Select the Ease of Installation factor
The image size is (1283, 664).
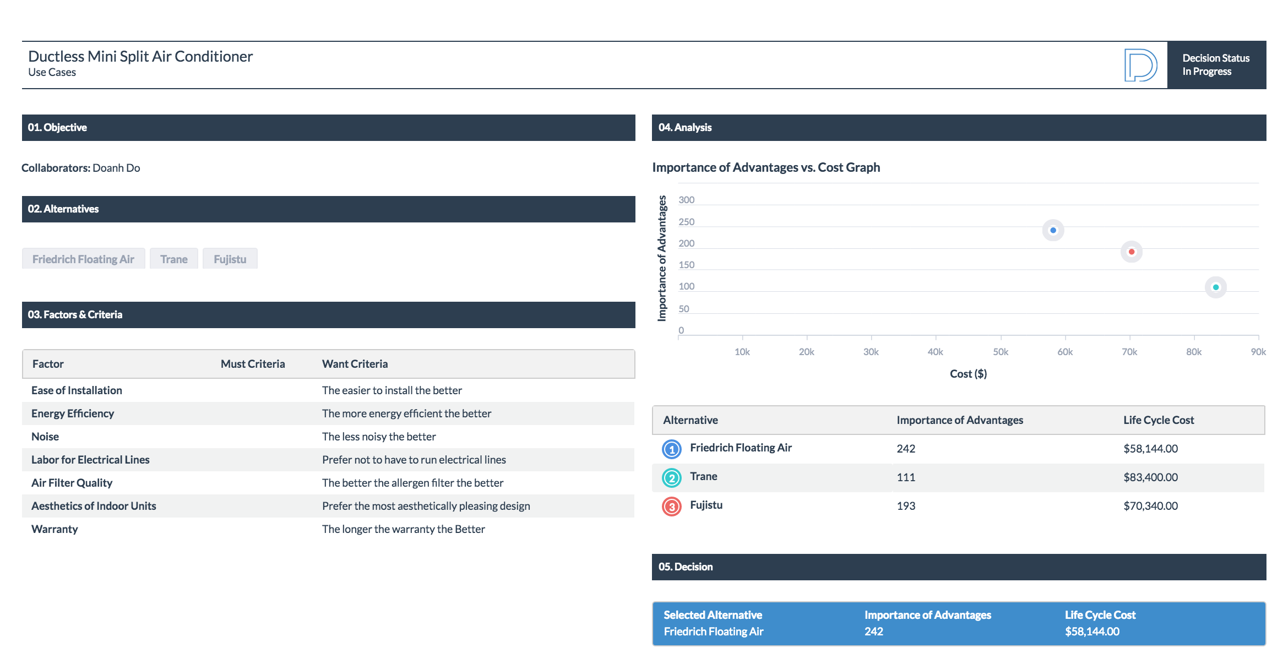77,390
